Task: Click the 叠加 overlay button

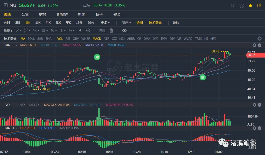Action: tap(176, 22)
